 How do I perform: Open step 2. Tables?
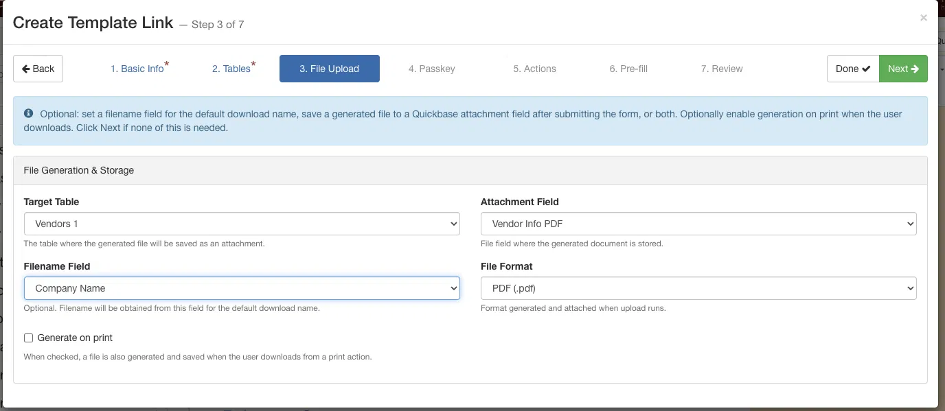coord(234,69)
